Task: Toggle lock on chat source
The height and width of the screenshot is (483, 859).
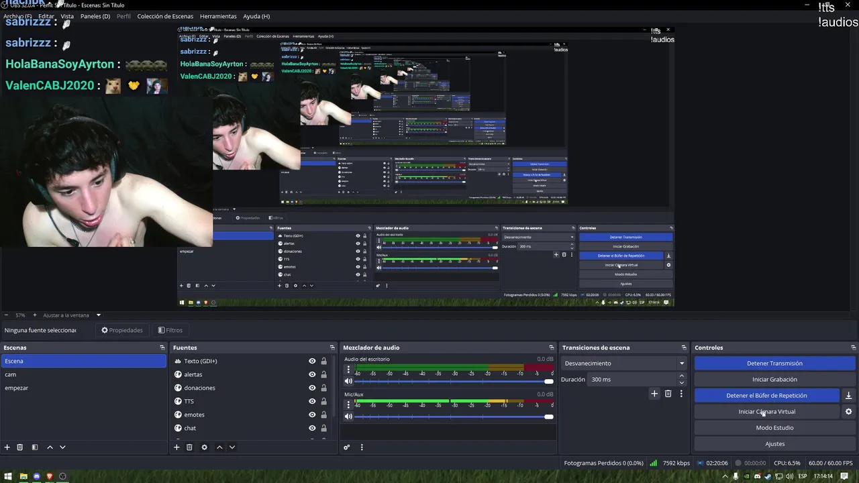Action: (x=323, y=428)
